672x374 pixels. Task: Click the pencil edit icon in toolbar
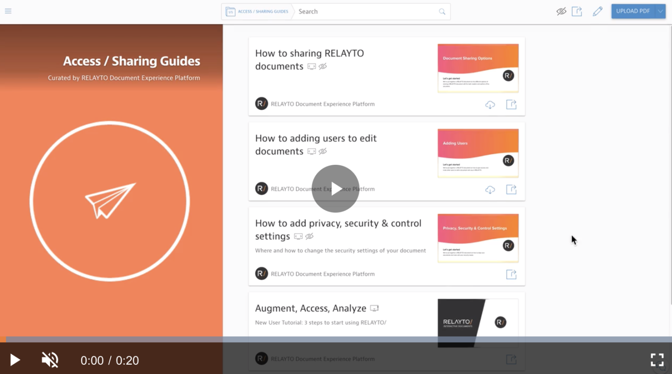[x=597, y=12]
